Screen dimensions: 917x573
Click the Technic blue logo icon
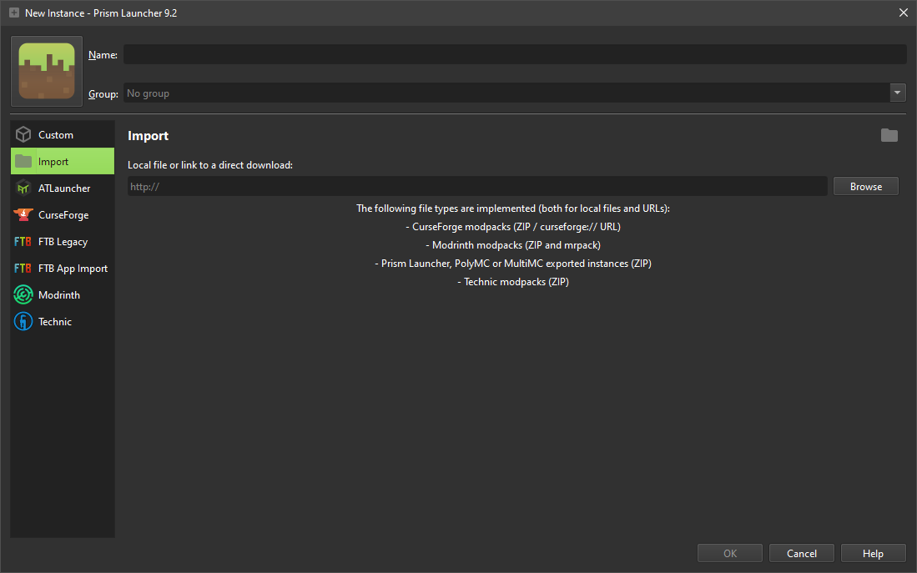tap(23, 322)
